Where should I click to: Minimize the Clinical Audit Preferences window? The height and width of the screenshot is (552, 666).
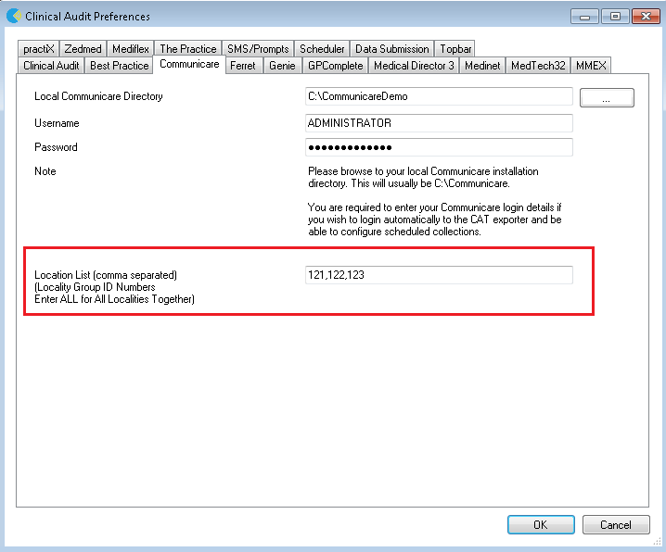coord(584,17)
